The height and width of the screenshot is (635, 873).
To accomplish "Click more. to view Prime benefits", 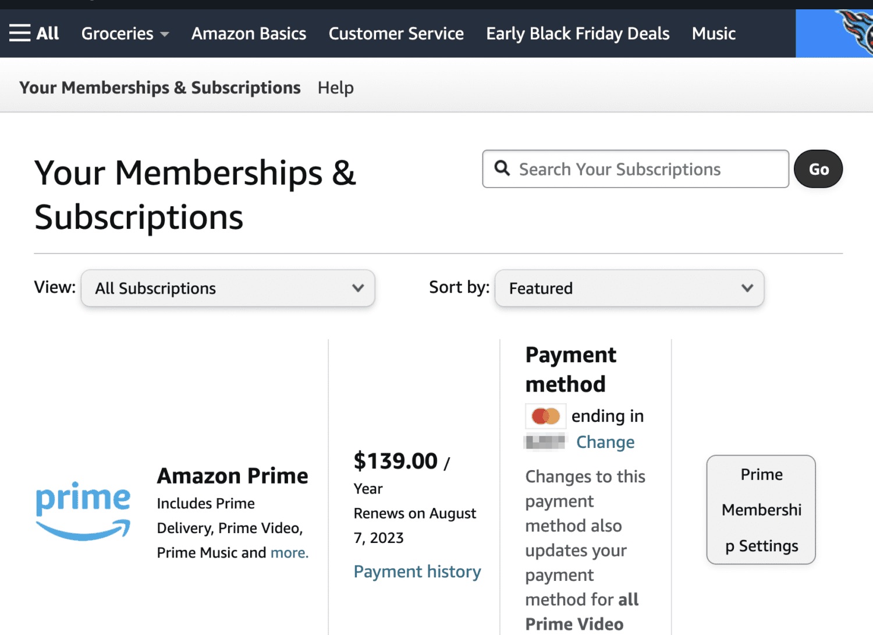I will click(289, 552).
